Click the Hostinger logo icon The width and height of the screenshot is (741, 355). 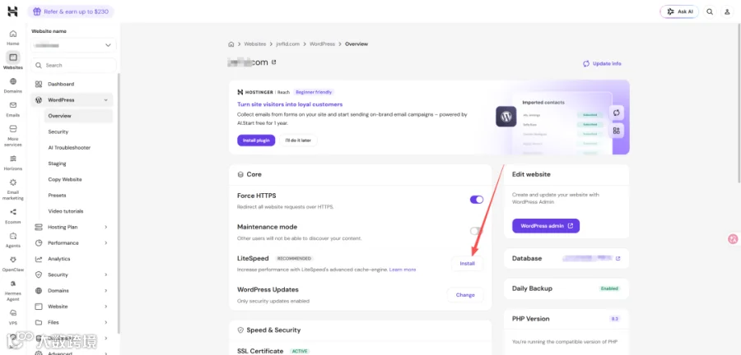tap(12, 12)
